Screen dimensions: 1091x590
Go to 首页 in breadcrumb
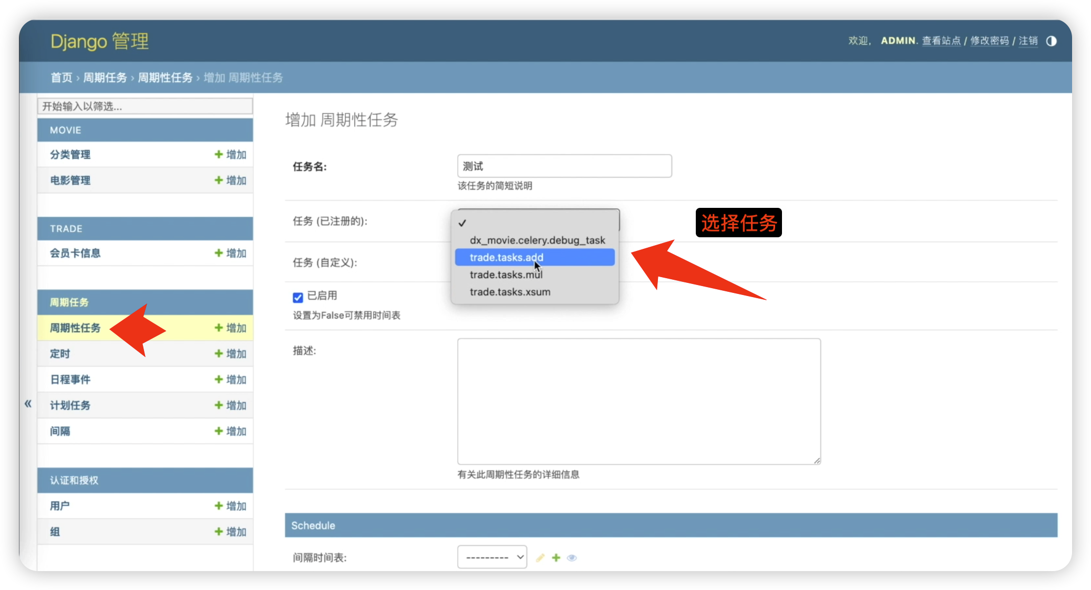(61, 78)
